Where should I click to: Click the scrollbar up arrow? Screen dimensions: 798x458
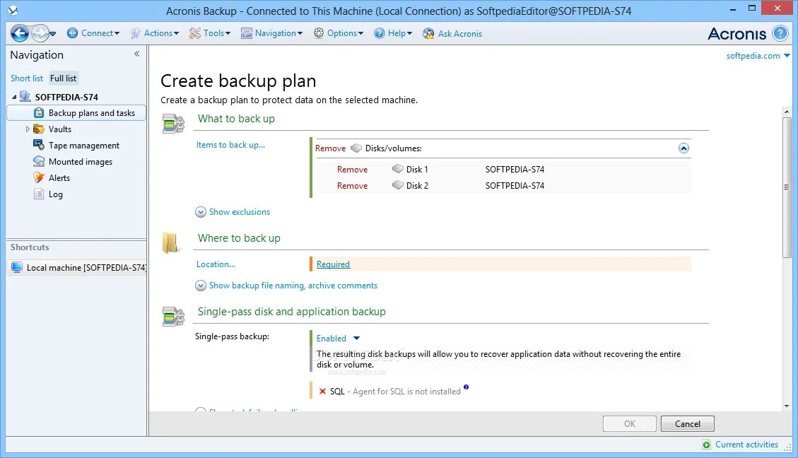tap(787, 112)
